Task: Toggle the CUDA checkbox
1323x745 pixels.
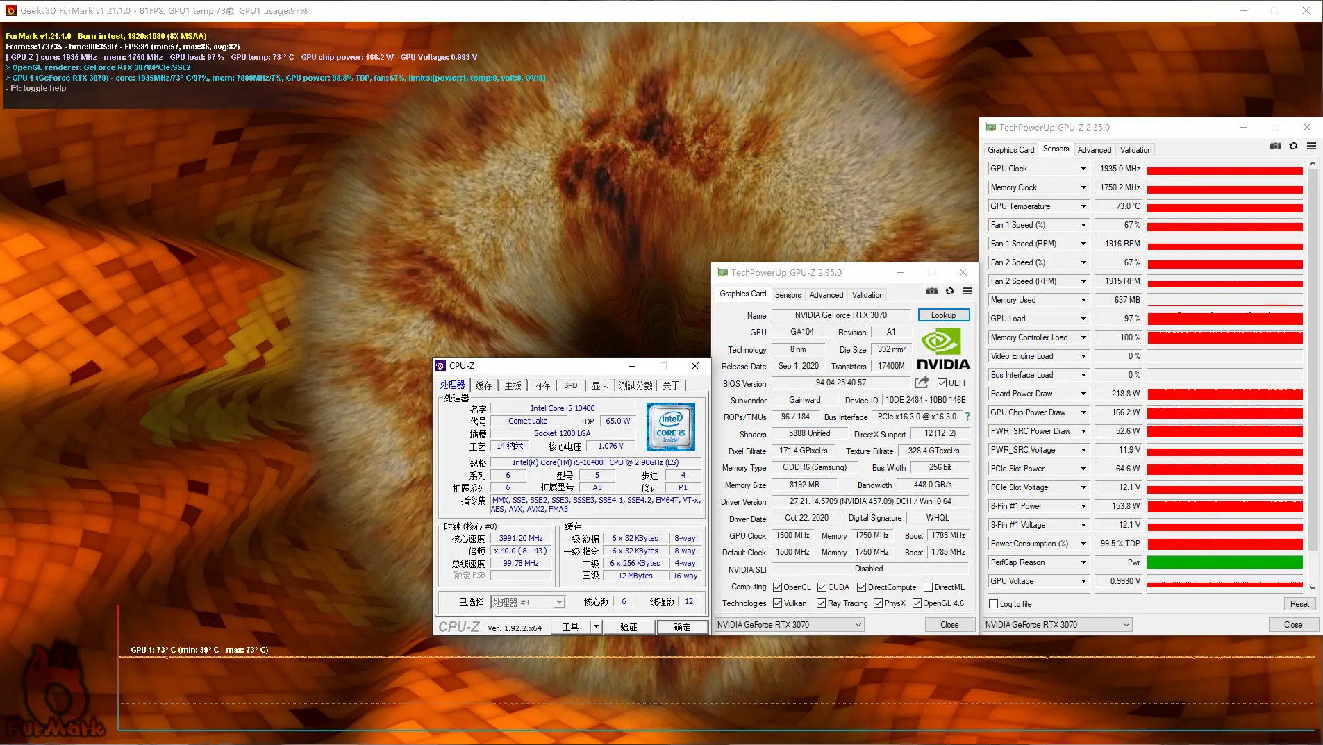Action: [x=822, y=587]
